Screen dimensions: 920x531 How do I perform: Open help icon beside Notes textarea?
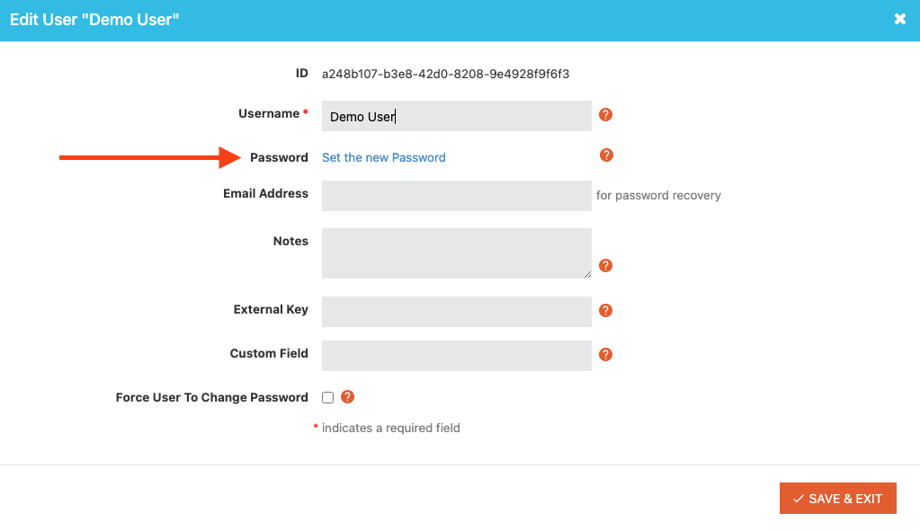[x=605, y=266]
